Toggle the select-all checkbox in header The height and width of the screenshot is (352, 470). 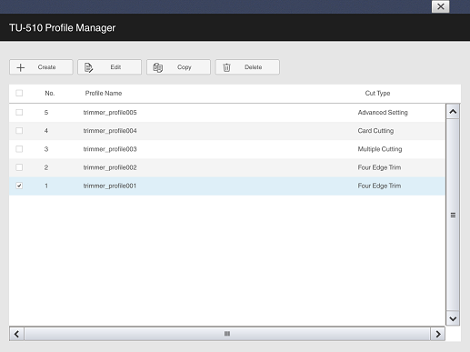click(x=19, y=93)
